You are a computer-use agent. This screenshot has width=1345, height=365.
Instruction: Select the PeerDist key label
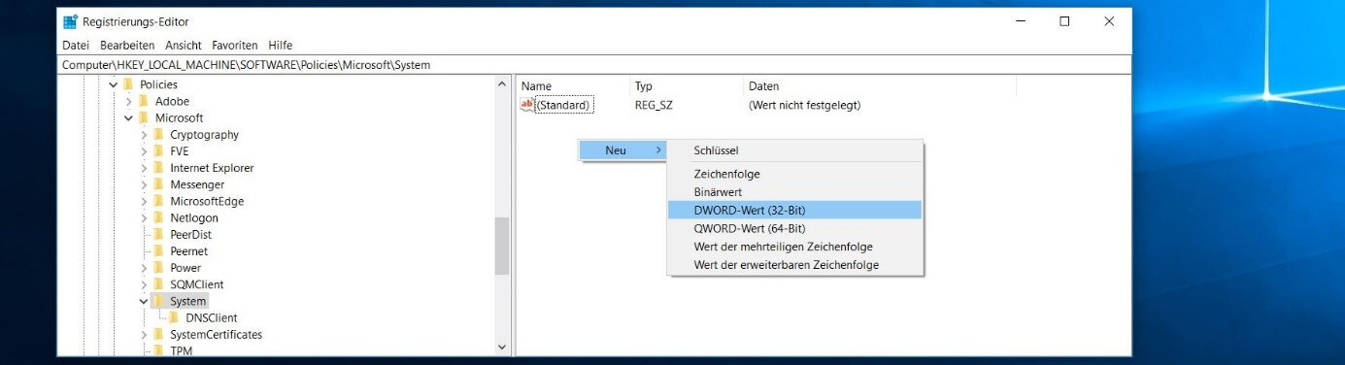[190, 235]
